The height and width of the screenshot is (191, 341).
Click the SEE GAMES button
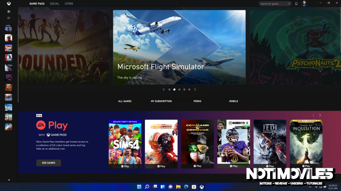[x=48, y=163]
